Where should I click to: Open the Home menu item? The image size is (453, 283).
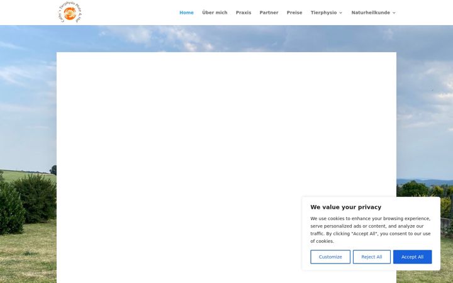tap(186, 13)
